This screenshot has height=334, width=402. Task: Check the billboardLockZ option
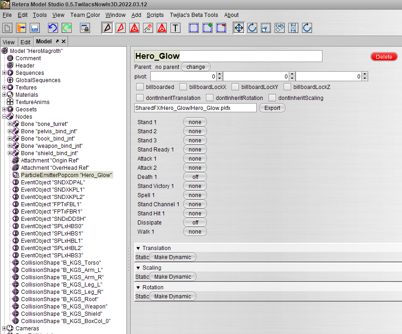coord(287,87)
